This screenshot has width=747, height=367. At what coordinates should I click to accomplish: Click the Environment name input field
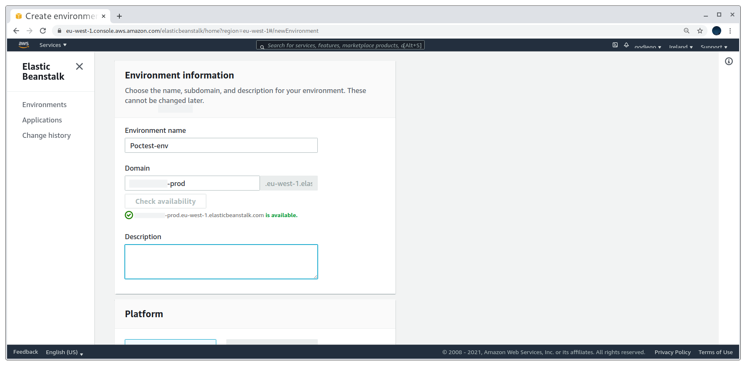[x=221, y=145]
